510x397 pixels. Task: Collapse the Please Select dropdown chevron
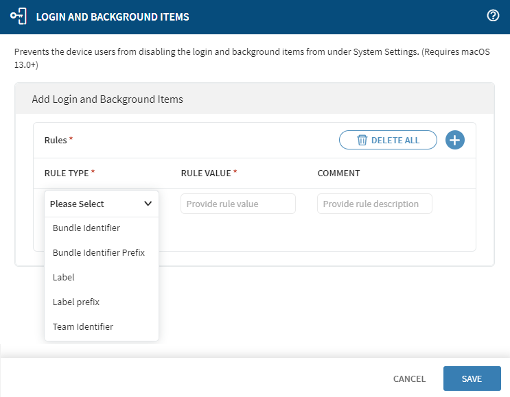(x=148, y=204)
